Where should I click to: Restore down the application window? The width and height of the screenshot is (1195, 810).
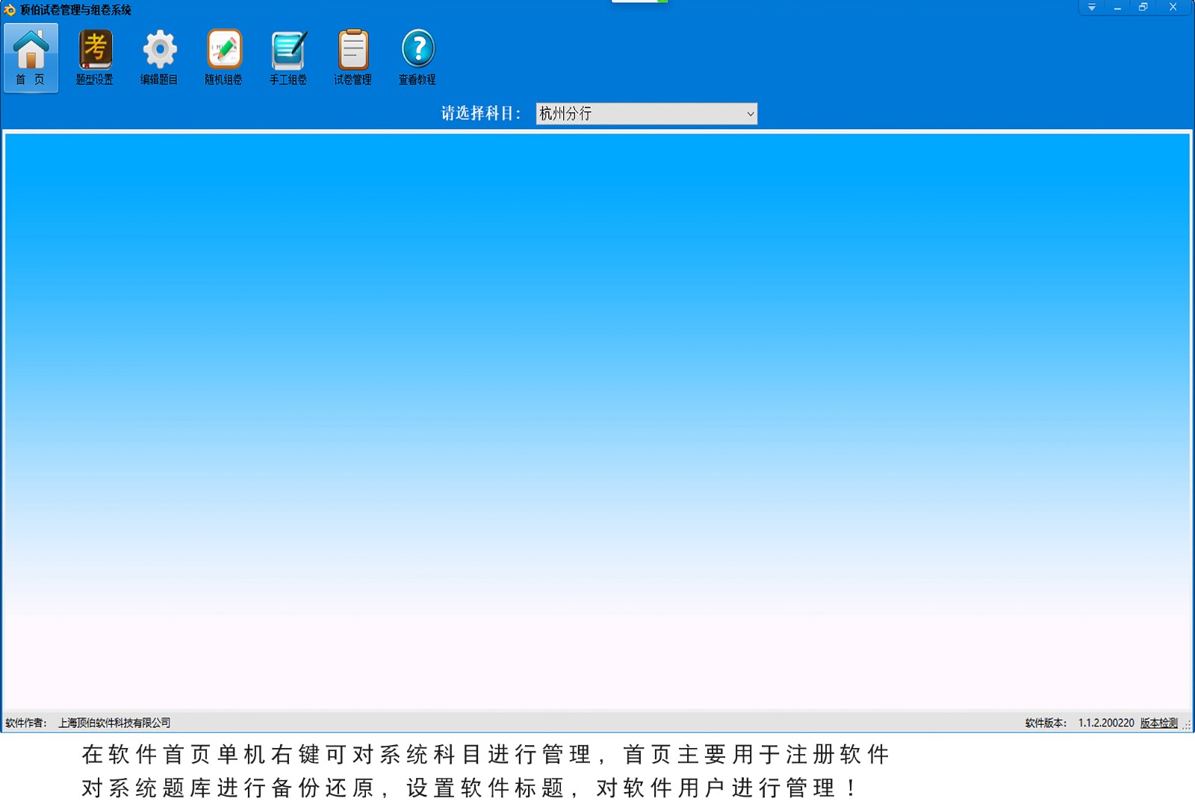click(x=1143, y=7)
